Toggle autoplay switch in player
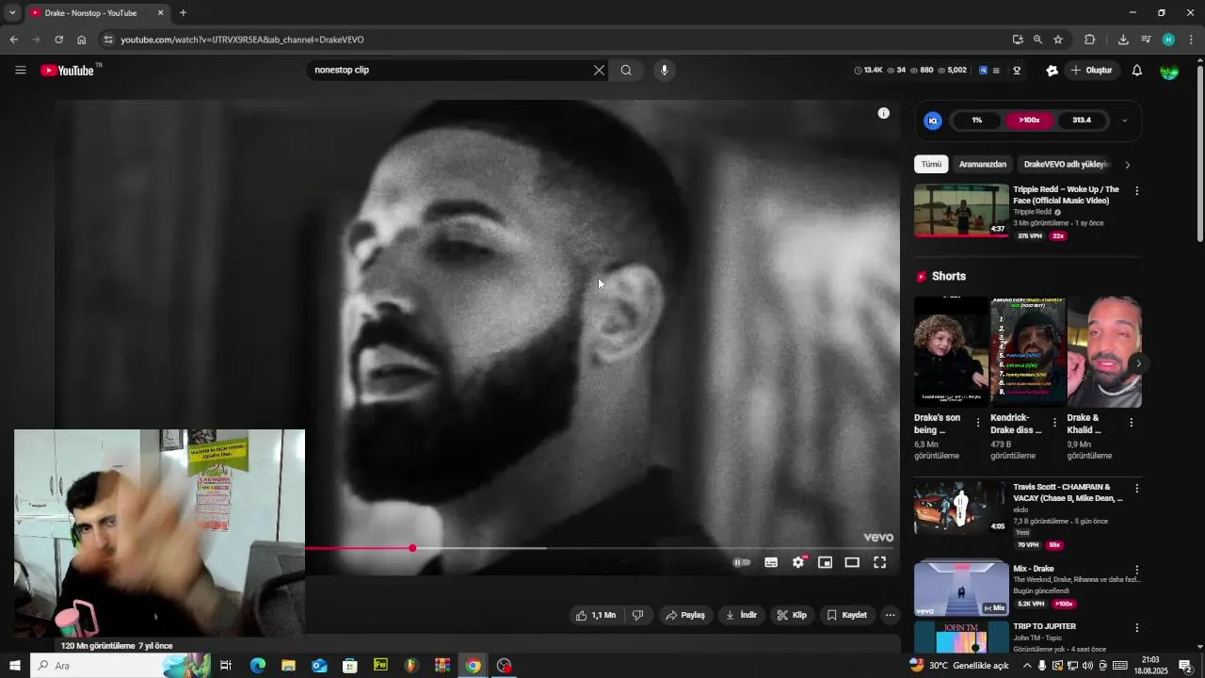The height and width of the screenshot is (678, 1205). coord(743,562)
